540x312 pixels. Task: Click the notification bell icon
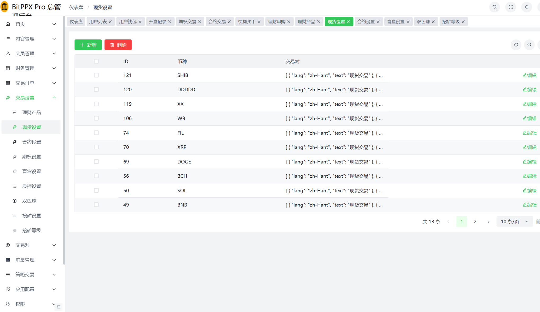(x=526, y=7)
